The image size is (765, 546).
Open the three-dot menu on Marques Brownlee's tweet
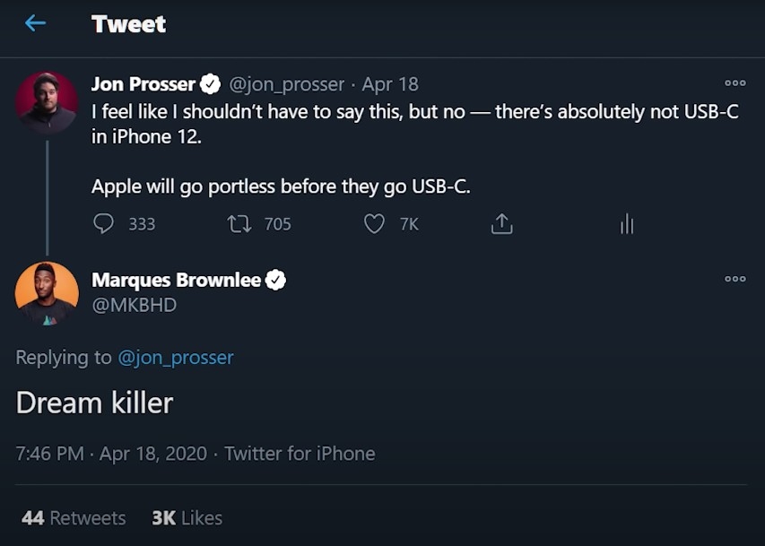pyautogui.click(x=735, y=281)
